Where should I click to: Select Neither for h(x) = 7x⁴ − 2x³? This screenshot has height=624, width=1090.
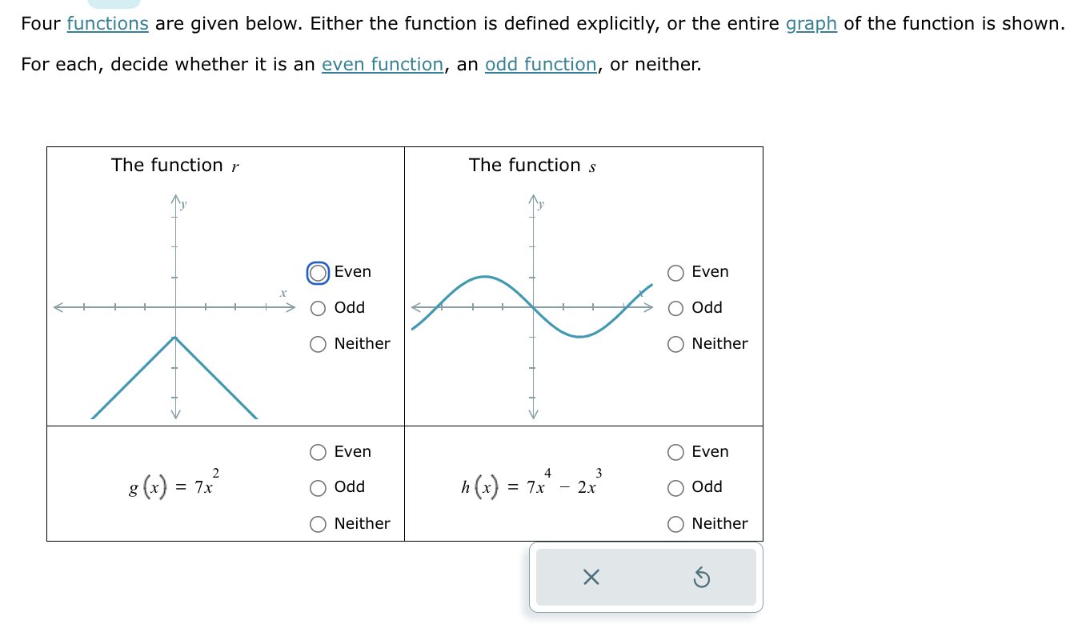tap(676, 524)
